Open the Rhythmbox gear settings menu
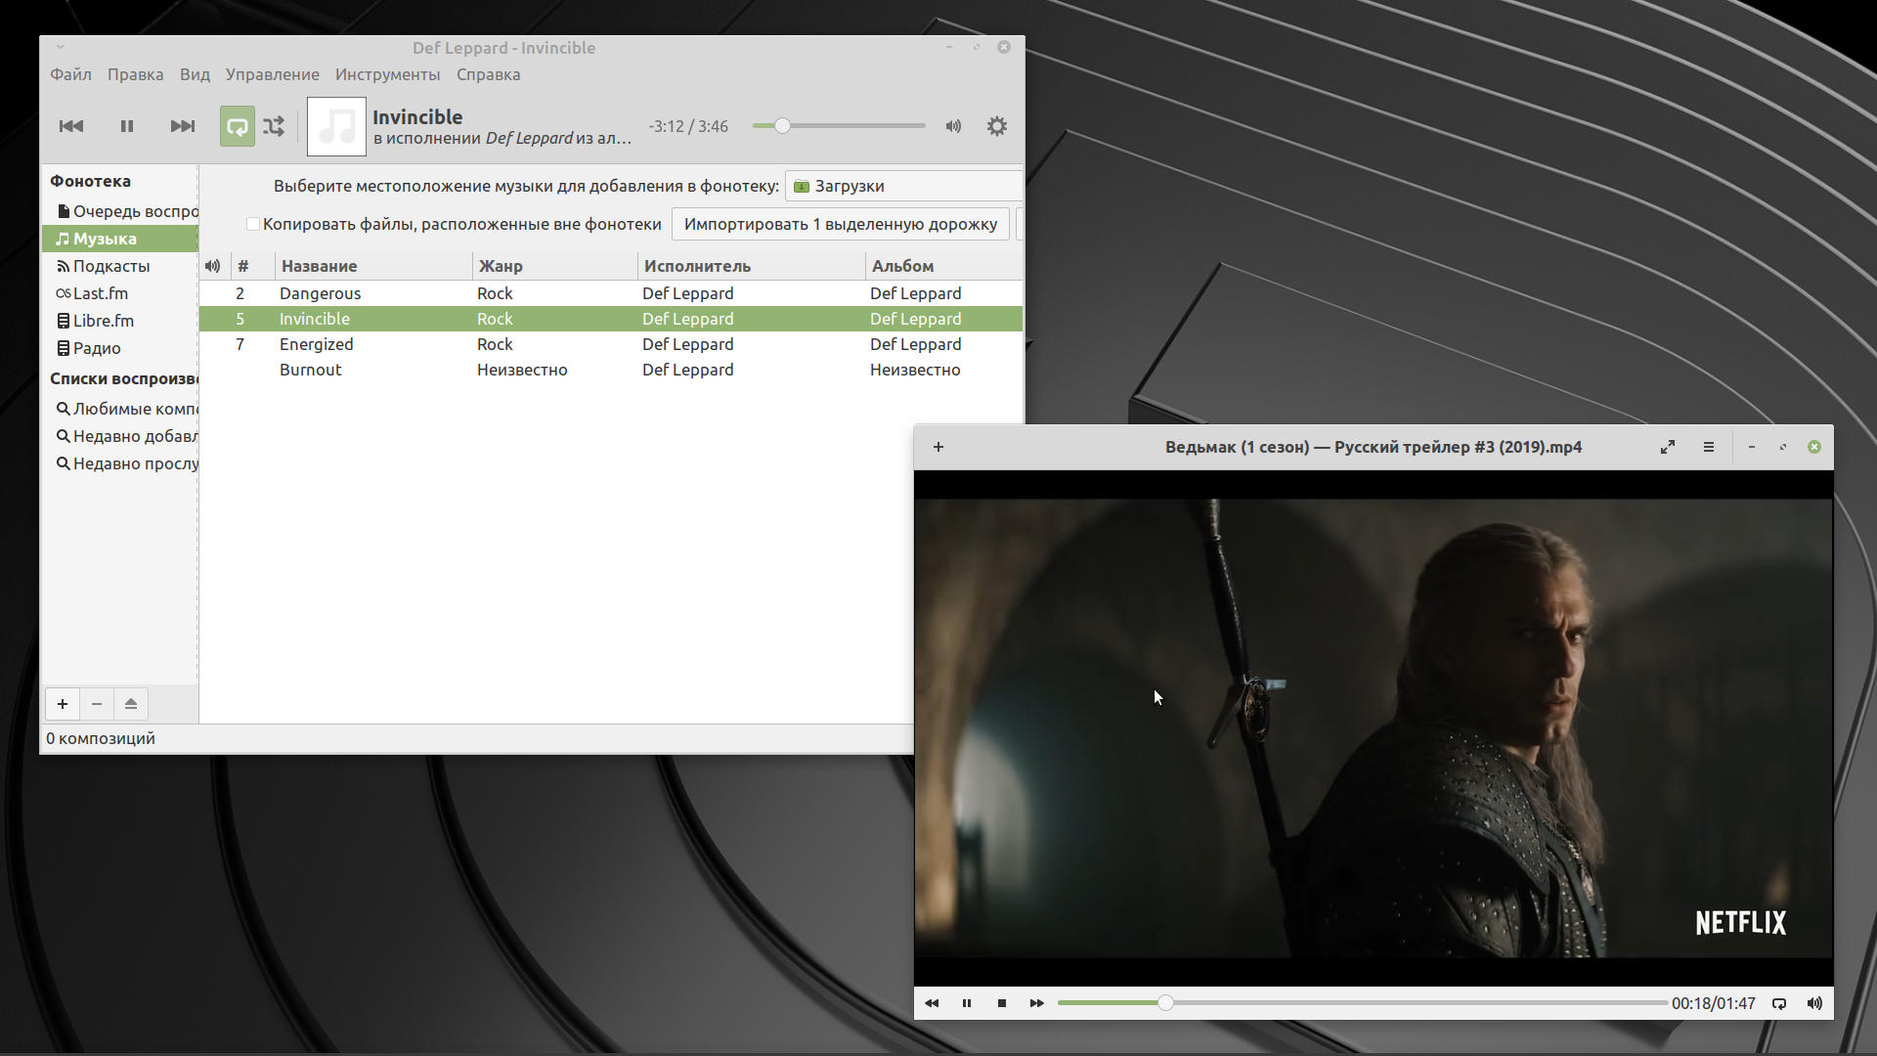This screenshot has width=1877, height=1056. (997, 126)
